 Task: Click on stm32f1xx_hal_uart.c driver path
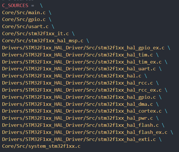click(79, 69)
